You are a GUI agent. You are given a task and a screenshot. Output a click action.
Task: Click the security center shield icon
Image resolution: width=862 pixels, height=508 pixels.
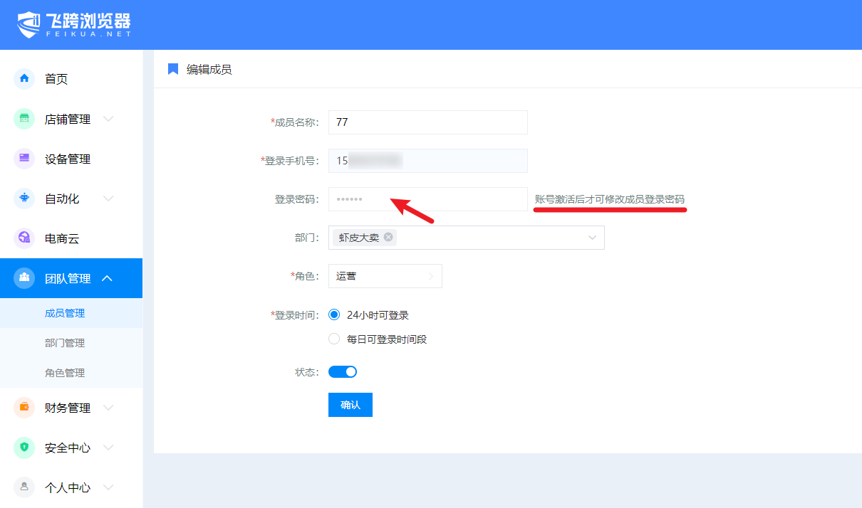tap(24, 448)
